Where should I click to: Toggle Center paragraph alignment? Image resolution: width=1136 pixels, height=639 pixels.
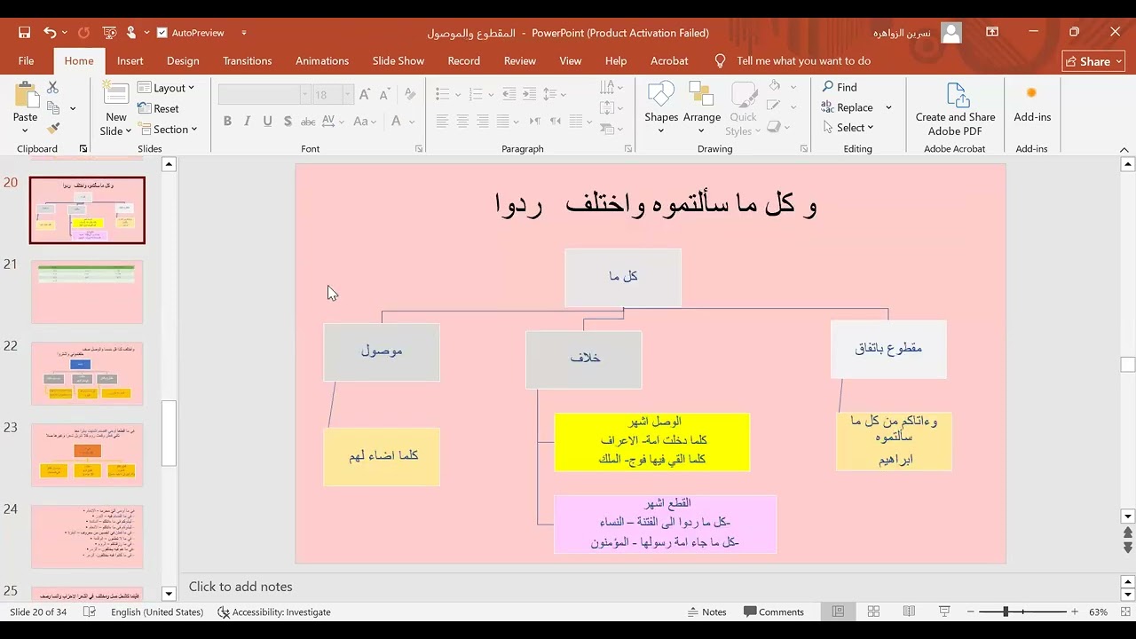coord(462,122)
